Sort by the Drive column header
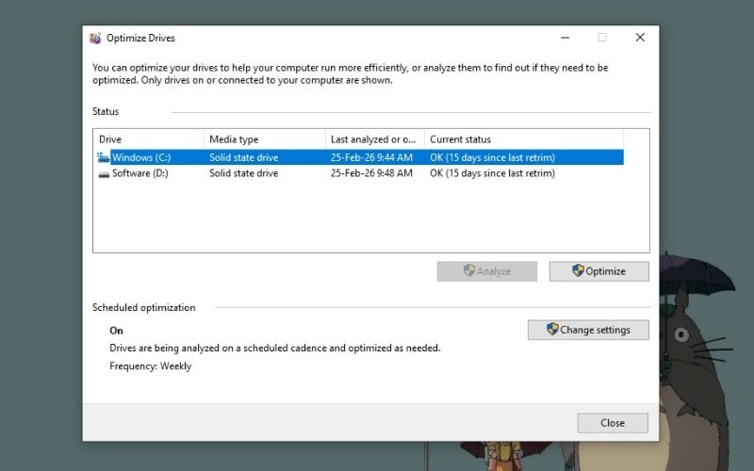Image resolution: width=754 pixels, height=471 pixels. pos(148,139)
